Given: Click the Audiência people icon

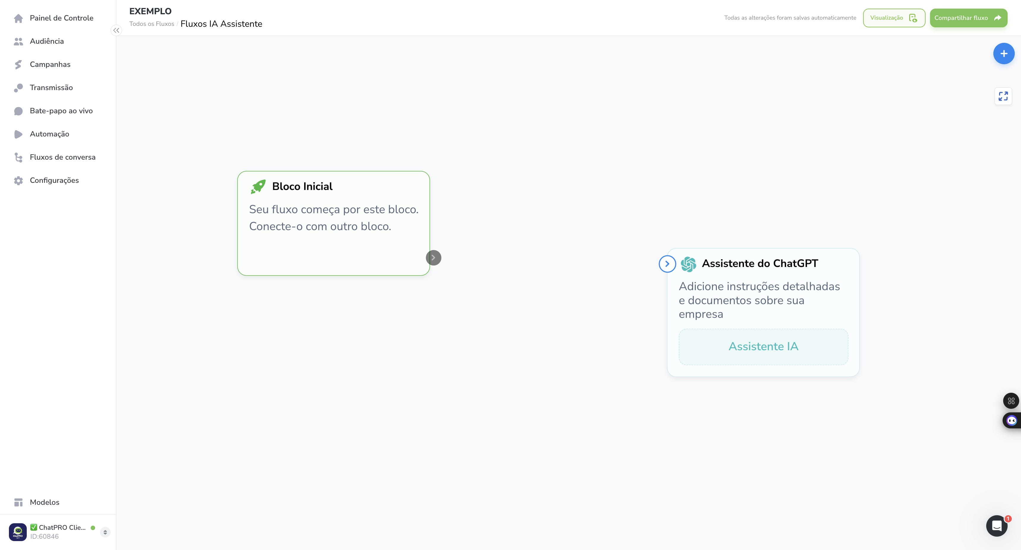Looking at the screenshot, I should pos(18,41).
